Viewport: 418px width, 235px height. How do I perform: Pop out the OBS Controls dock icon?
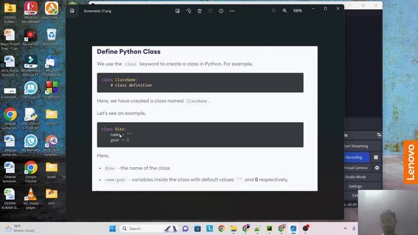tap(379, 135)
